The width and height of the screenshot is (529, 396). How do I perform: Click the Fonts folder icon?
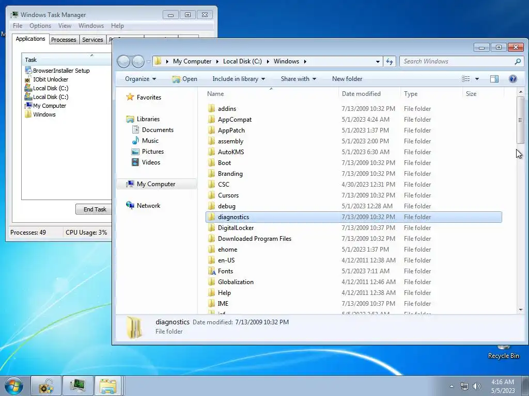coord(211,271)
